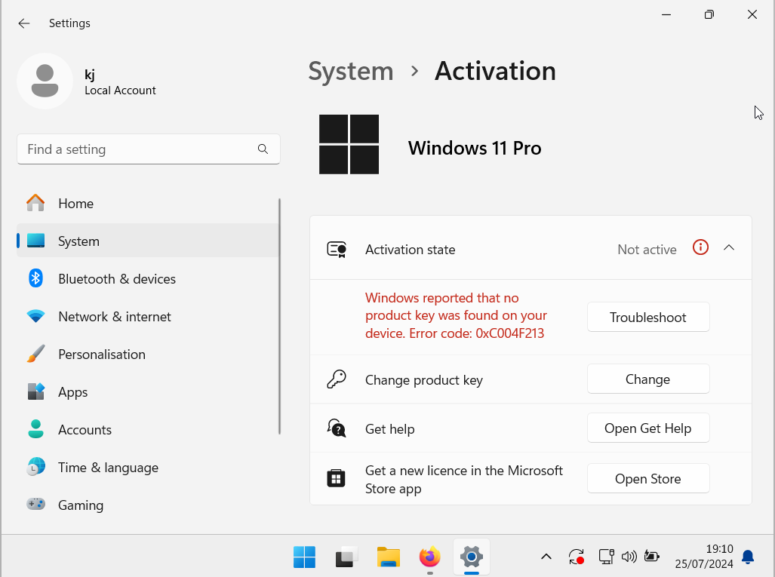
Task: Click the sidebar vertical scrollbar
Action: pyautogui.click(x=280, y=316)
